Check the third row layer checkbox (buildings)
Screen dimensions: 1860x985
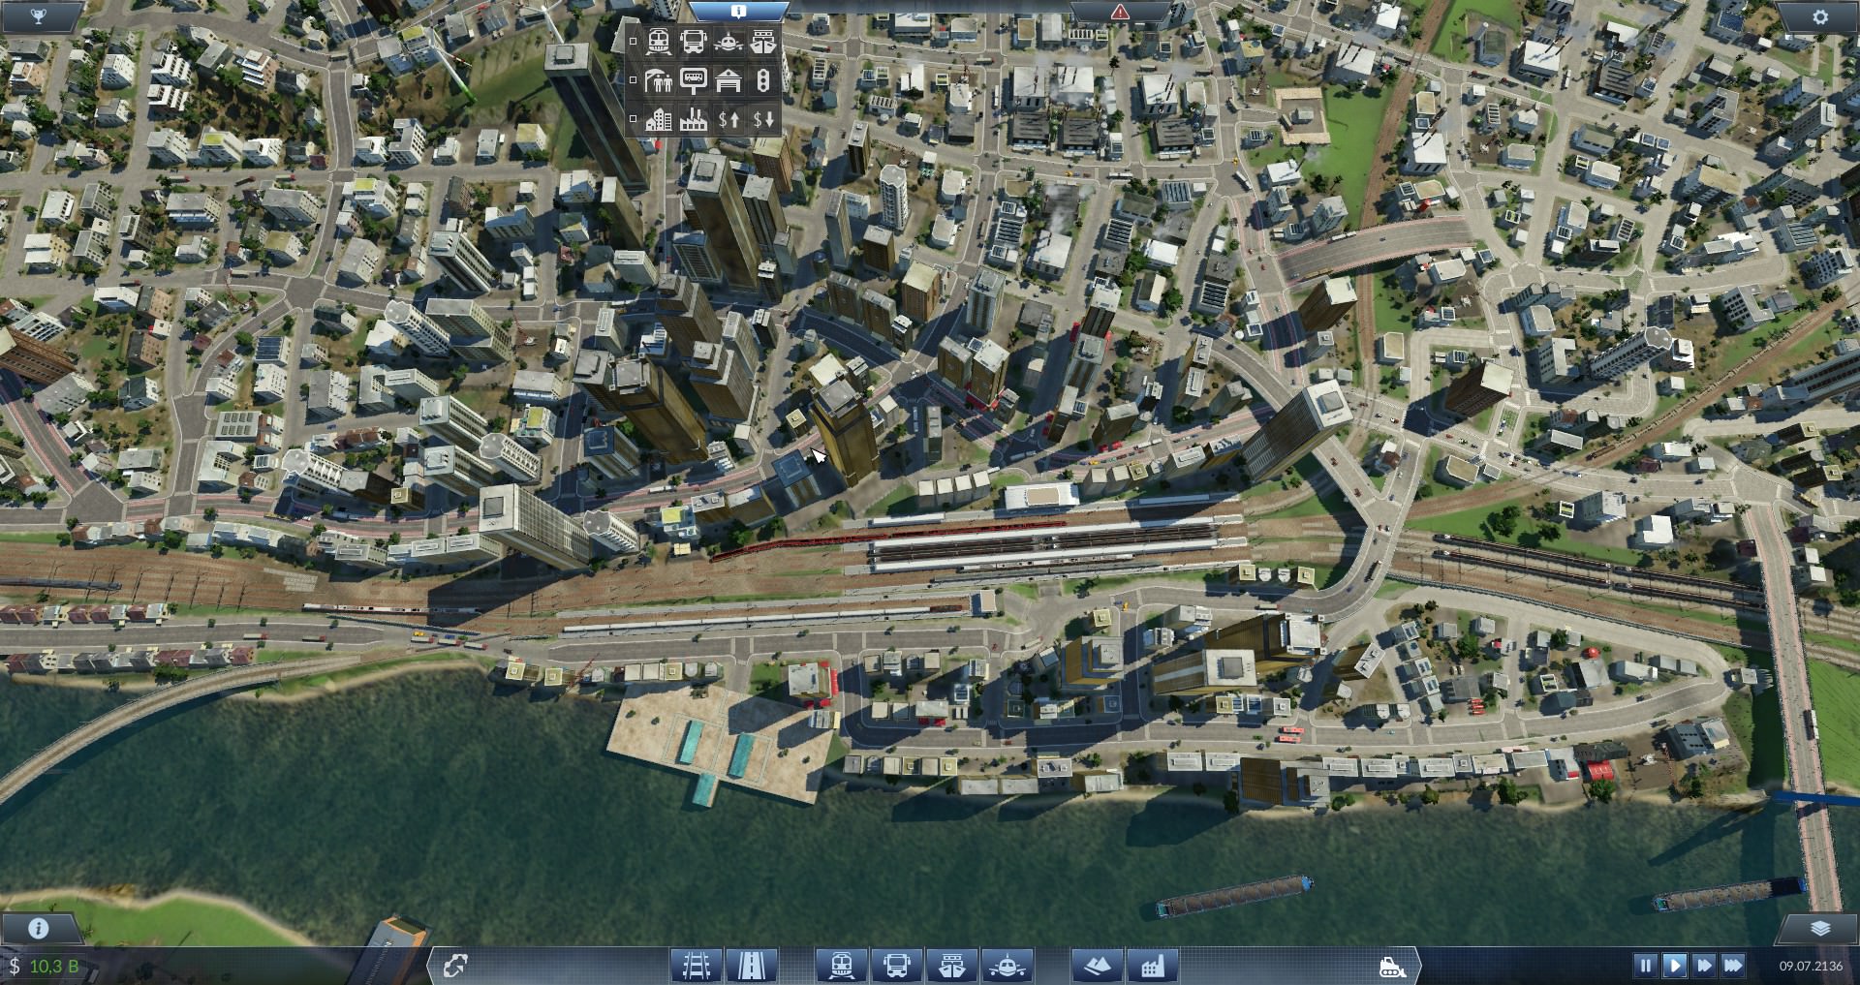[x=634, y=119]
